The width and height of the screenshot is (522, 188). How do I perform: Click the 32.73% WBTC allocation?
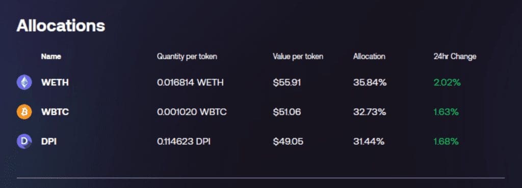tap(370, 112)
